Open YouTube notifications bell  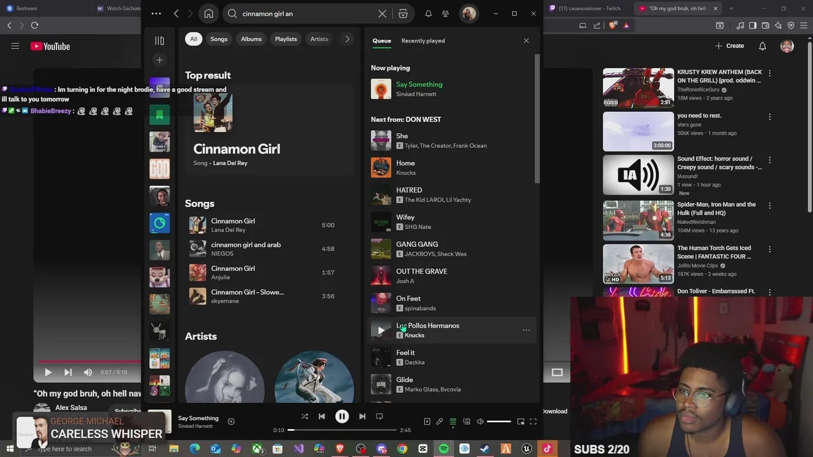pyautogui.click(x=762, y=46)
